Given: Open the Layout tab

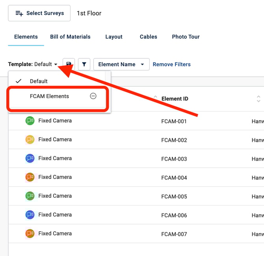Looking at the screenshot, I should tap(114, 37).
